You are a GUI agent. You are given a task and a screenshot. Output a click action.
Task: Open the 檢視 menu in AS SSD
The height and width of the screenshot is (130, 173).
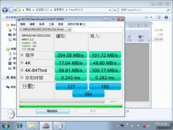pos(42,24)
